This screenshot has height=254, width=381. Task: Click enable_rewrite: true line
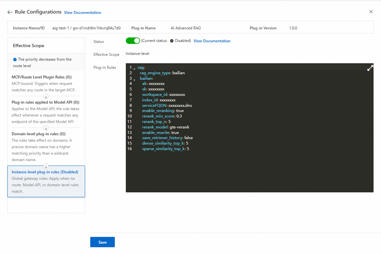(160, 133)
